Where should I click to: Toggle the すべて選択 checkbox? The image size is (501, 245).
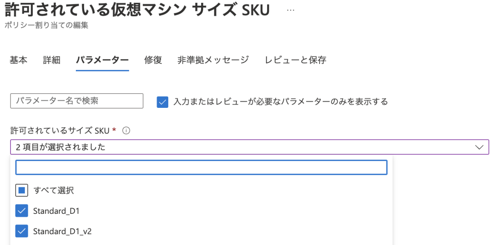click(x=22, y=190)
